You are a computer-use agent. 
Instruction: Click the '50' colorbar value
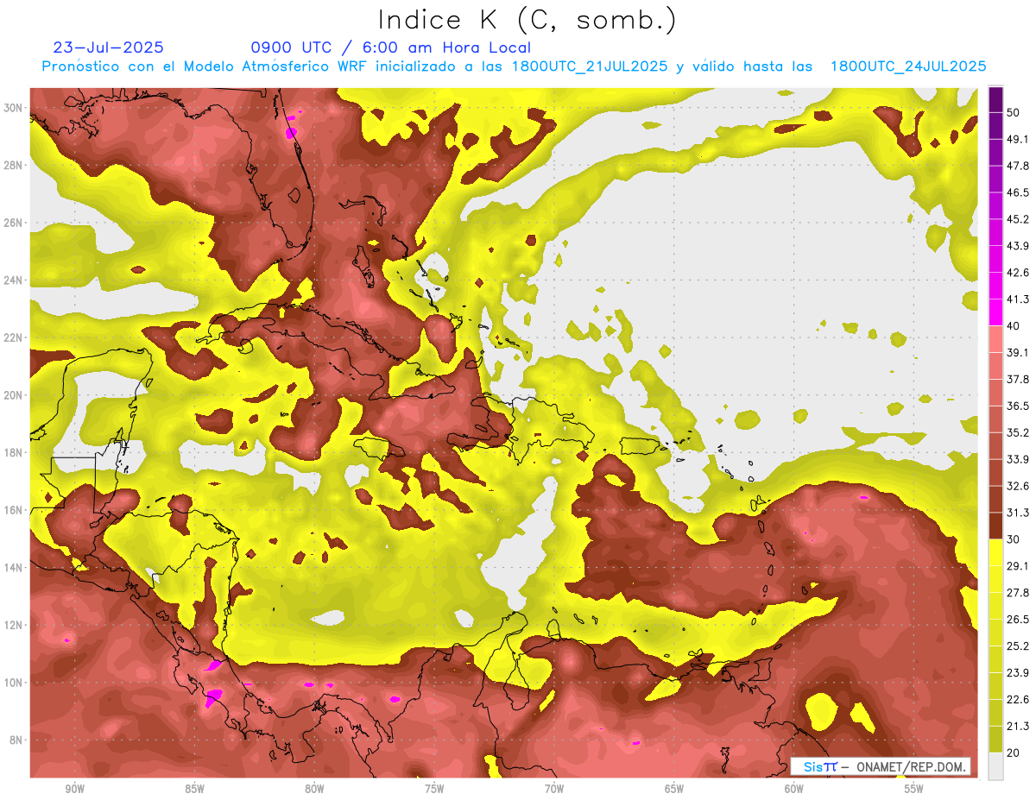coord(1014,112)
